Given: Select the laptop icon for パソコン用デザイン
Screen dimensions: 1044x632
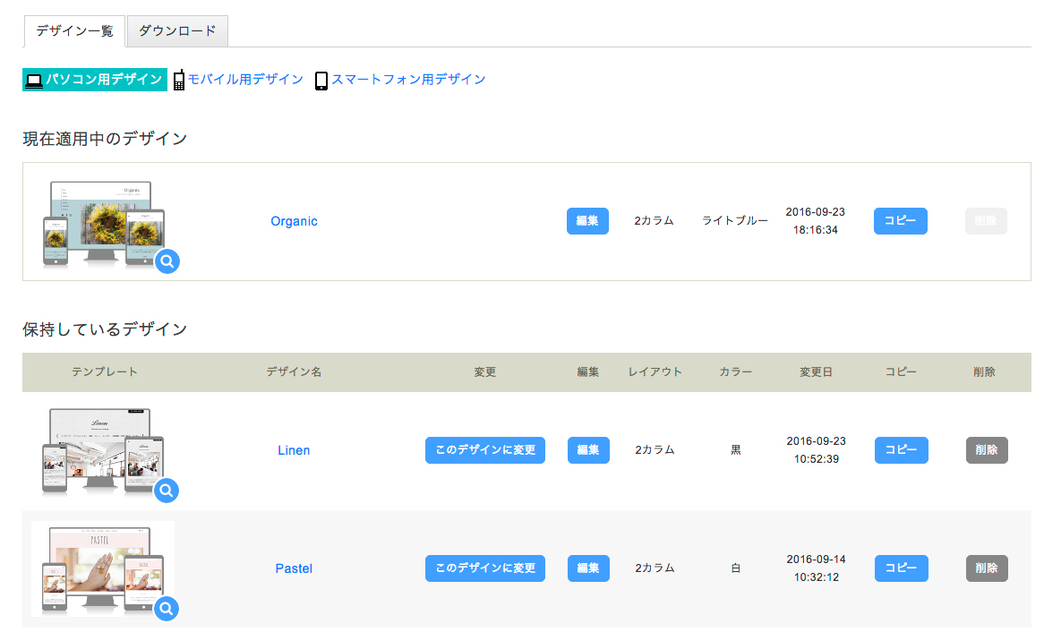Looking at the screenshot, I should [x=34, y=79].
